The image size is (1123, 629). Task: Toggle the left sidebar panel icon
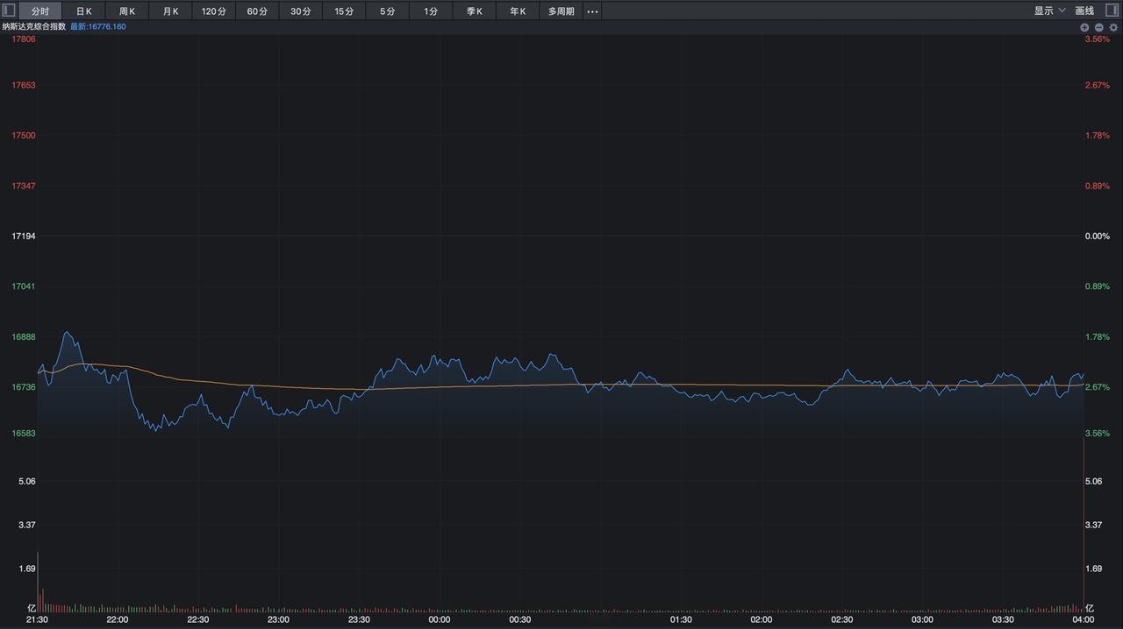point(9,11)
